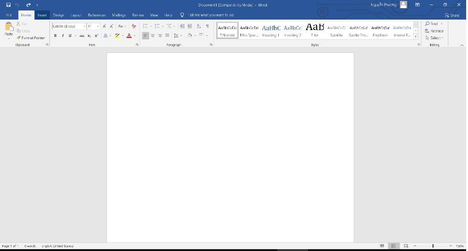Click the Shading paint bucket icon
This screenshot has width=468, height=251.
coord(190,36)
